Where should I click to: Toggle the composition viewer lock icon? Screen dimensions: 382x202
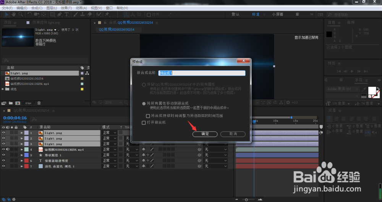(105, 22)
